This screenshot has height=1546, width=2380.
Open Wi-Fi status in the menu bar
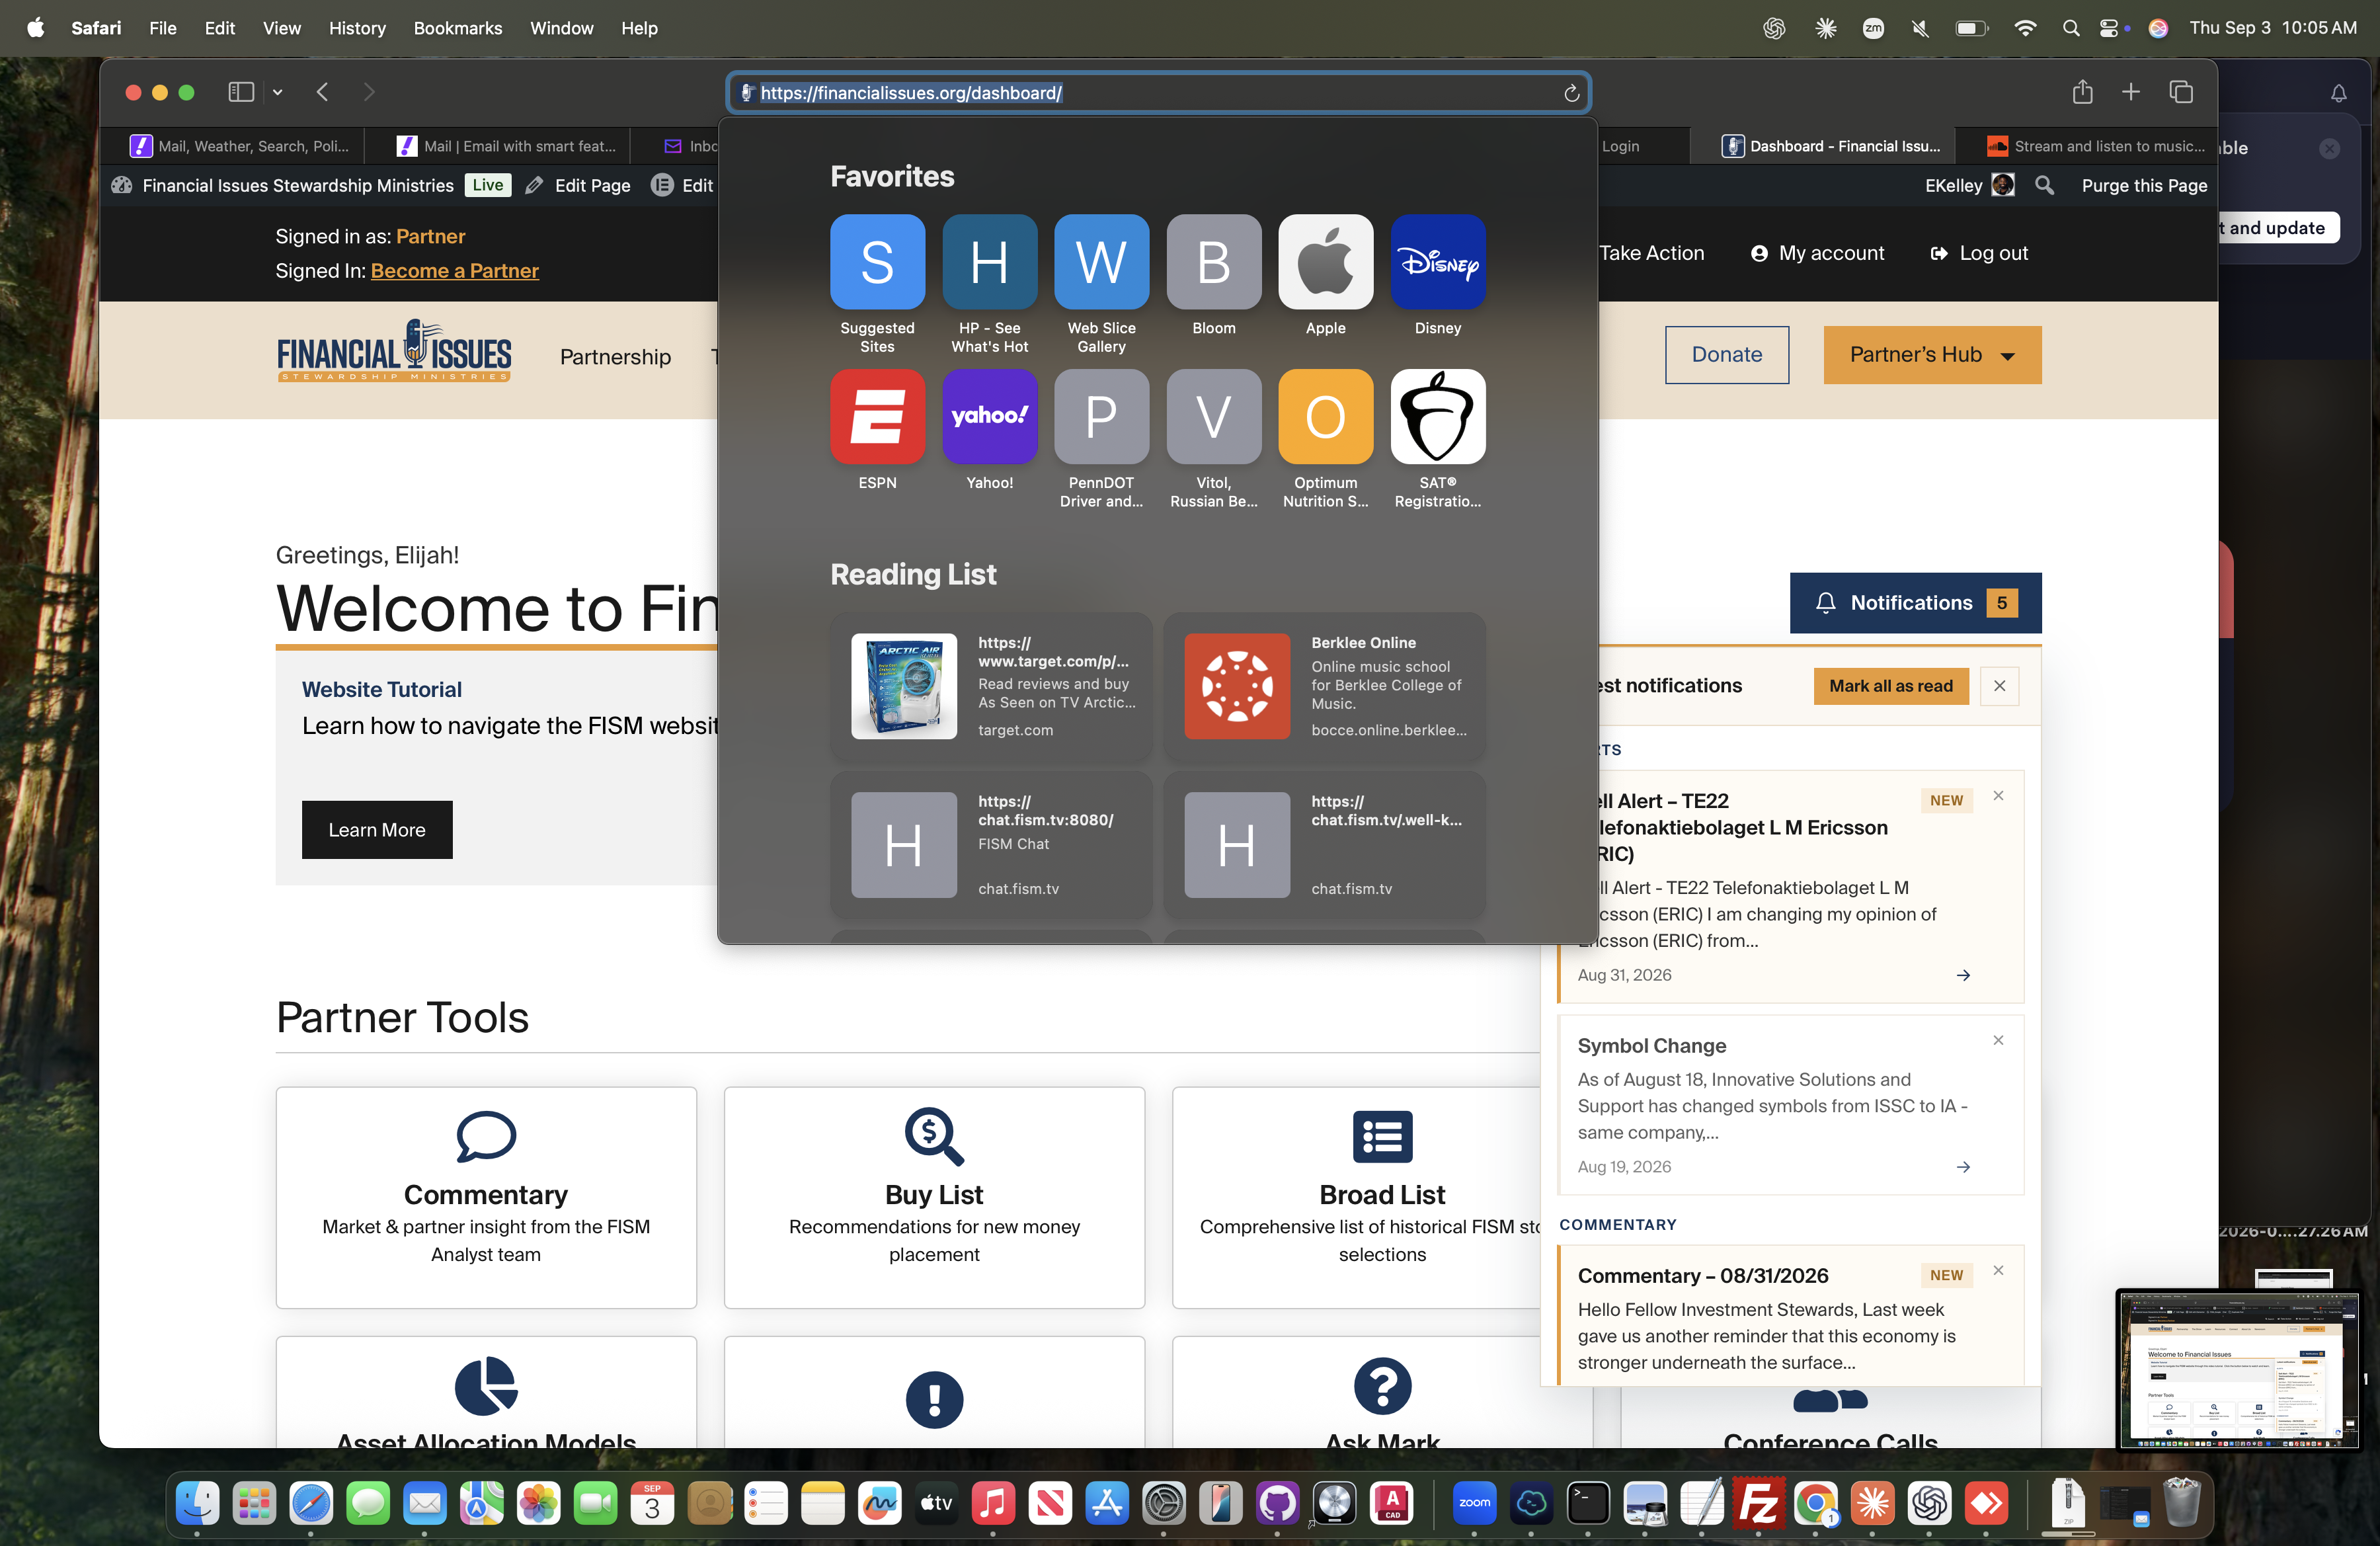[x=2024, y=28]
